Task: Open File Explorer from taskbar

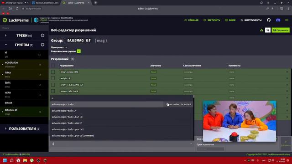Action: [x=25, y=160]
